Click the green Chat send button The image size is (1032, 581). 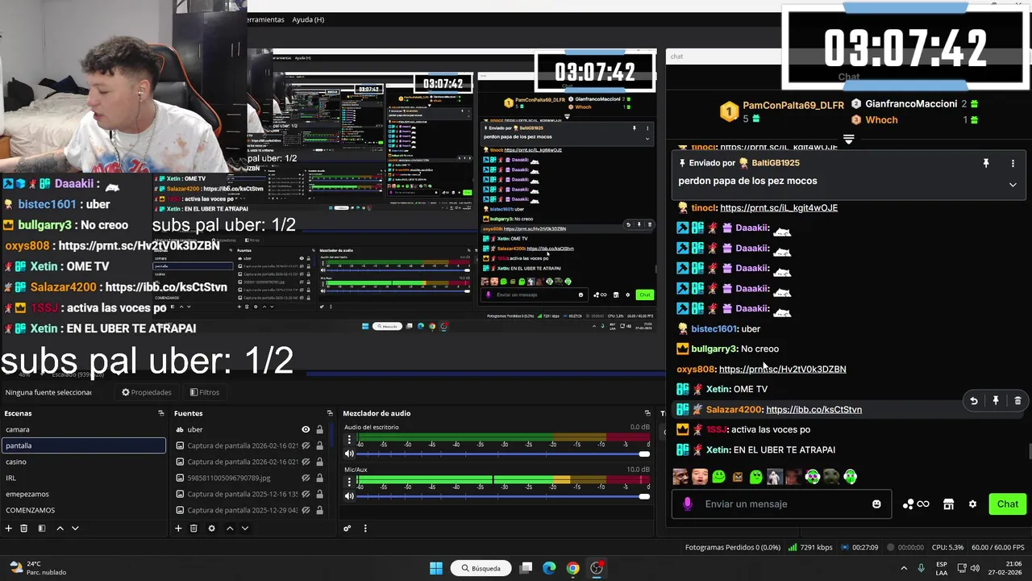[x=1008, y=504]
